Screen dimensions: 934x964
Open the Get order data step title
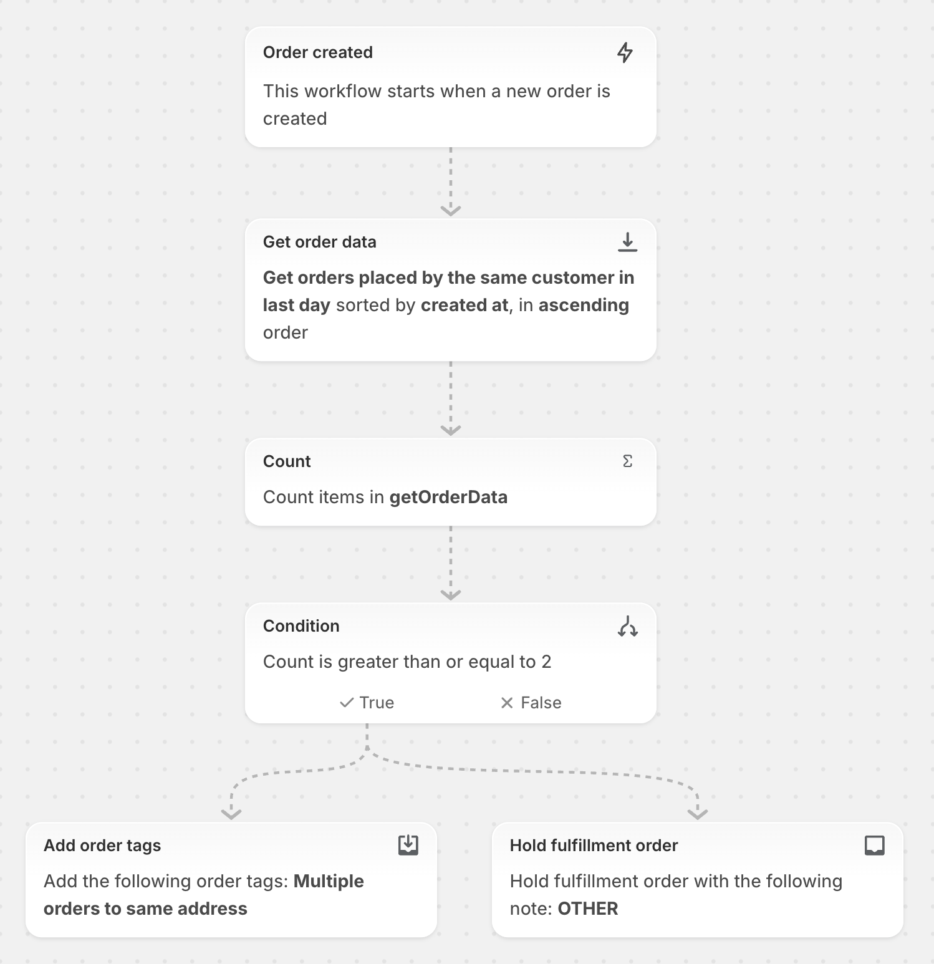point(320,242)
